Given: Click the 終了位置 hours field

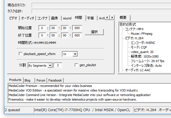Looking at the screenshot, I should pyautogui.click(x=42, y=35).
